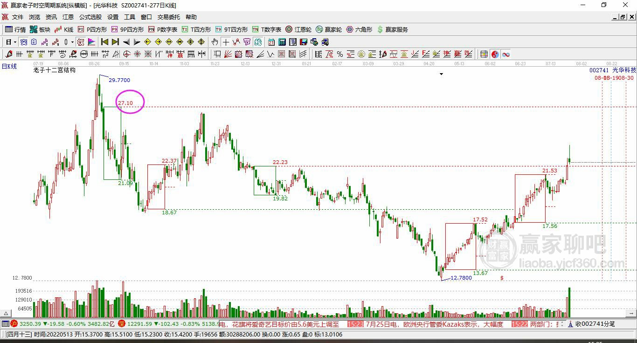Viewport: 637px width, 343px height.
Task: Open the 行情 quotes view
Action: coord(15,29)
